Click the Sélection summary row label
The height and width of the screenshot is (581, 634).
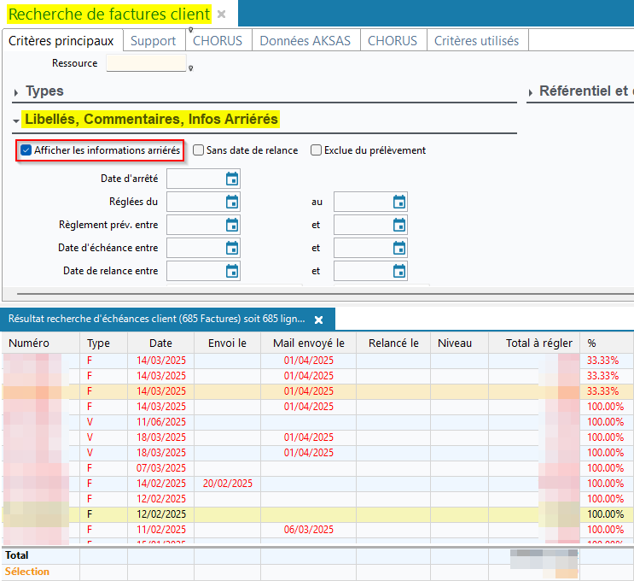point(27,572)
